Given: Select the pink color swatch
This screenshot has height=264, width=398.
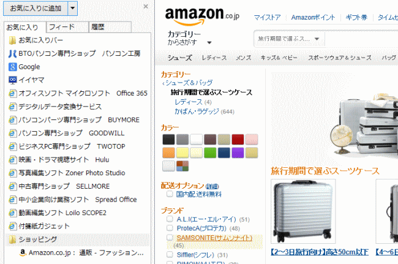Looking at the screenshot, I should click(252, 140).
